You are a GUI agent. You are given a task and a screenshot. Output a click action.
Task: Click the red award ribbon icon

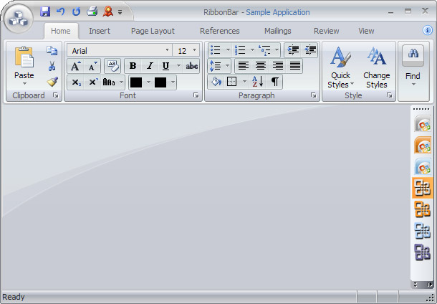point(108,11)
